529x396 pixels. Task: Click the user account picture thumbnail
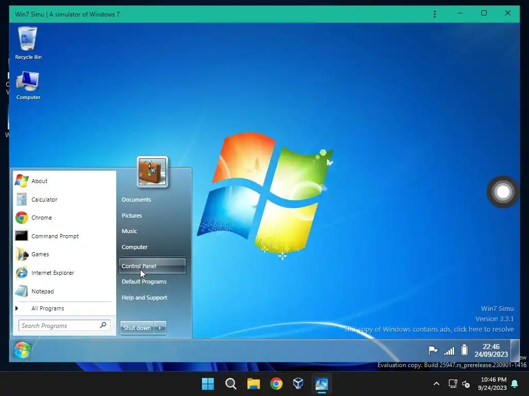[x=152, y=172]
